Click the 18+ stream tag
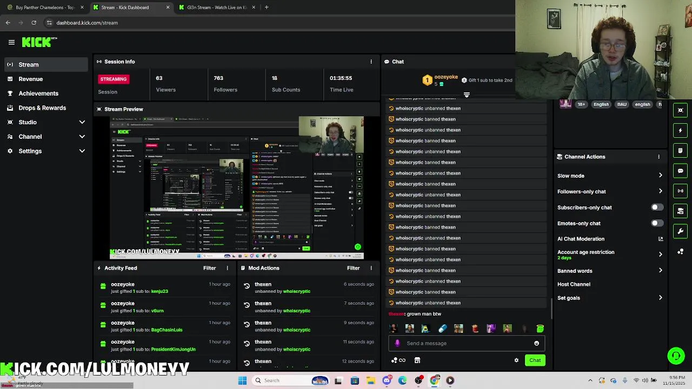Viewport: 692px width, 389px height. point(581,104)
